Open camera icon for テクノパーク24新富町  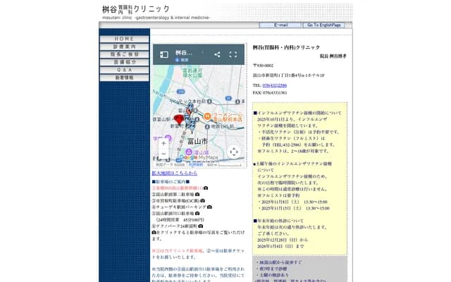(x=200, y=226)
